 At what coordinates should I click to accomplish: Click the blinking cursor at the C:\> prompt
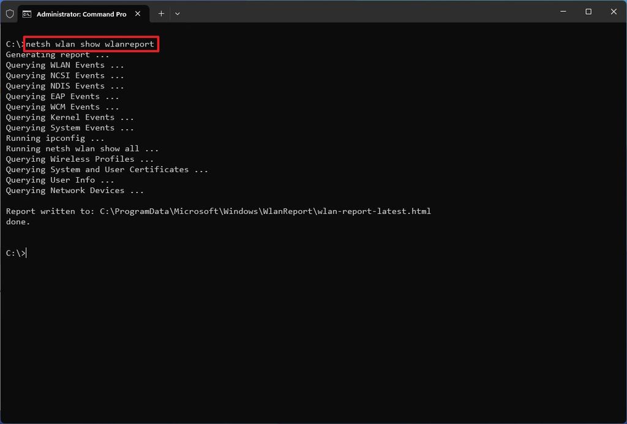click(25, 252)
